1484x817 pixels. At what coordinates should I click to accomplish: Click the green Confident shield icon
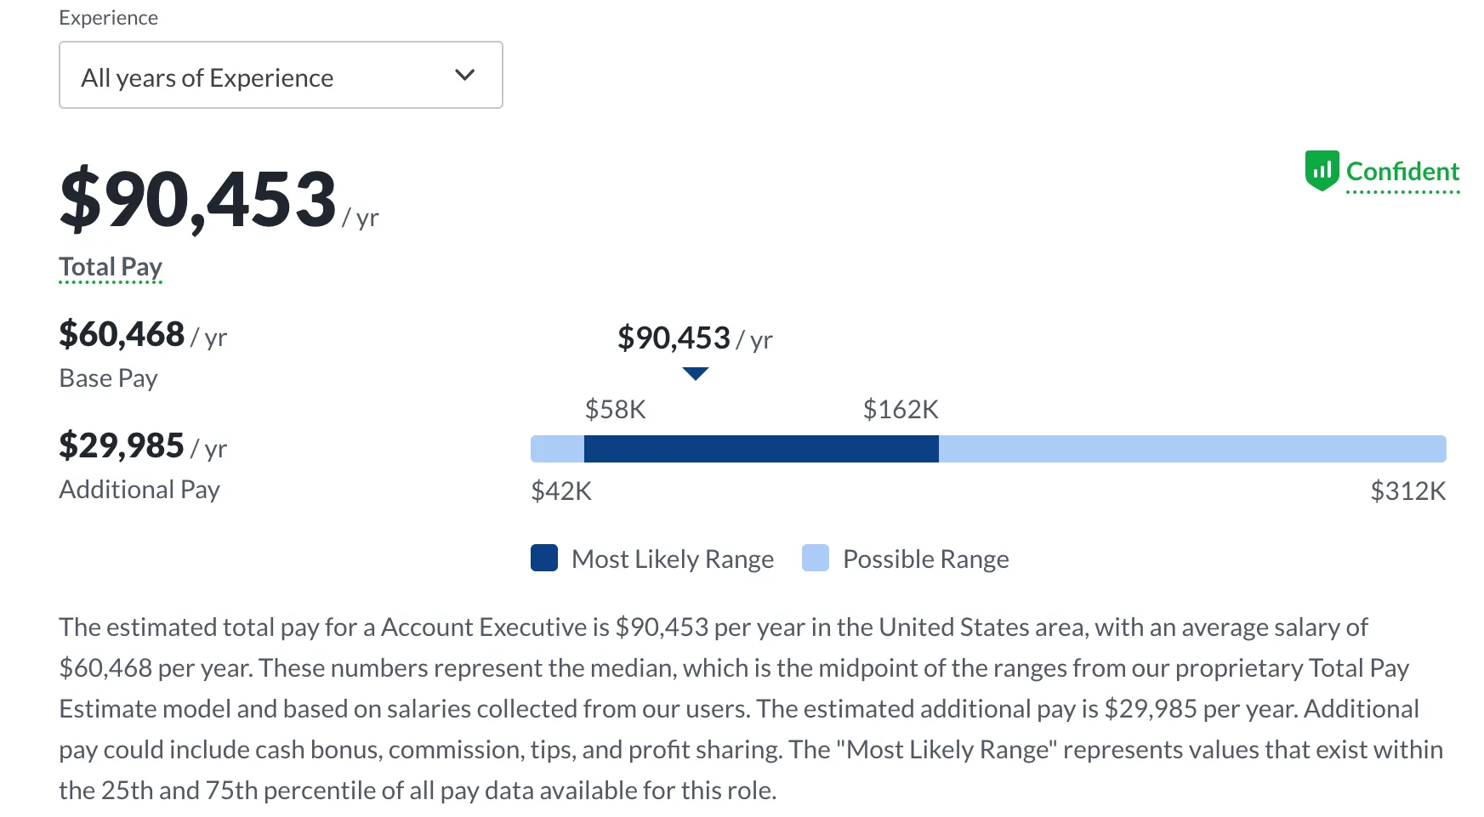pyautogui.click(x=1322, y=171)
